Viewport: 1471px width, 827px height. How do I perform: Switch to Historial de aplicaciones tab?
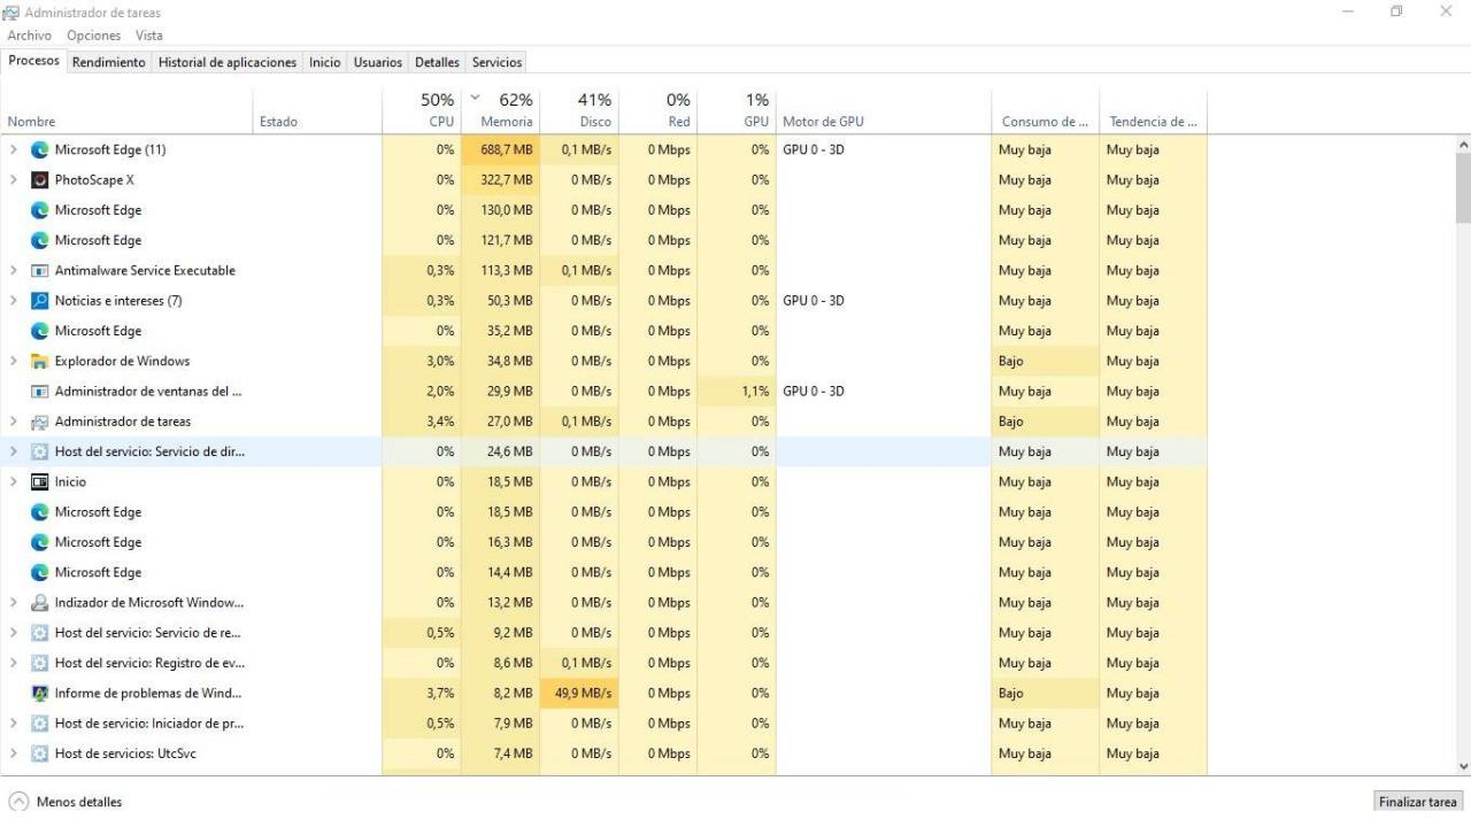pyautogui.click(x=227, y=62)
